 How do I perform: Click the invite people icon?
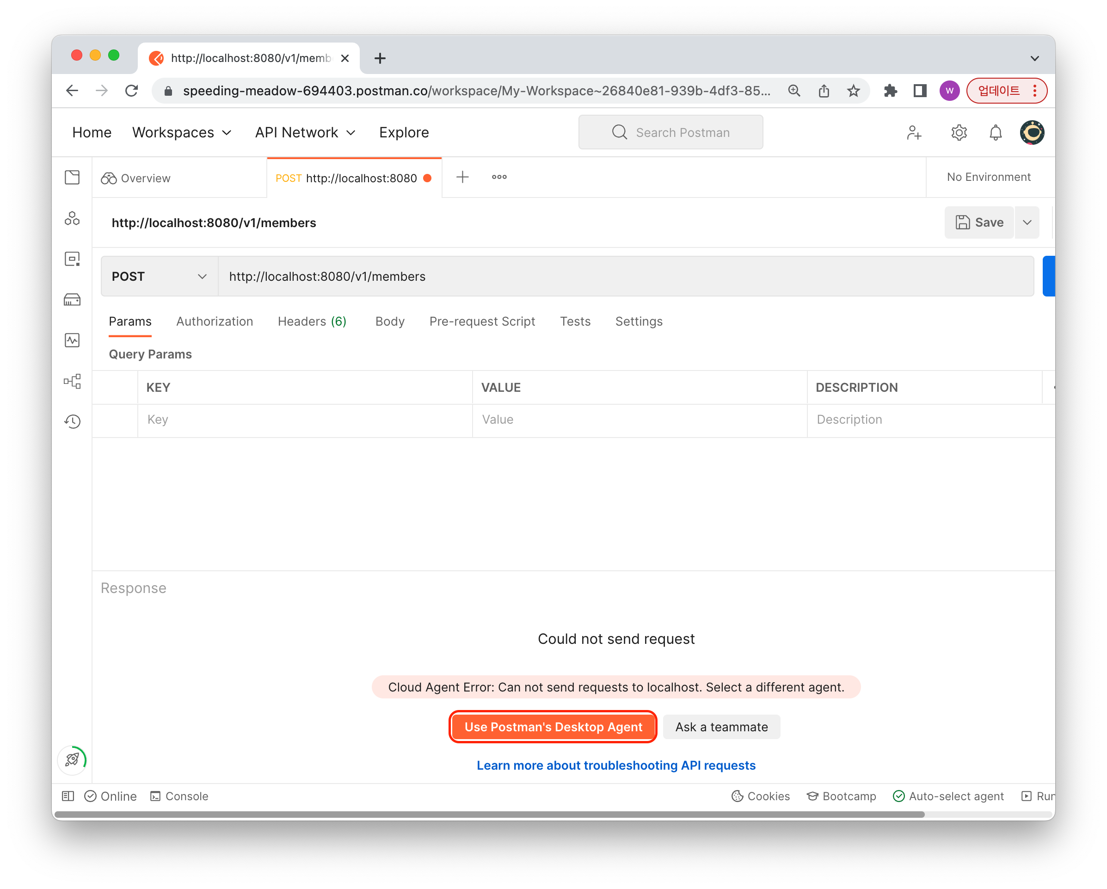[x=914, y=132]
